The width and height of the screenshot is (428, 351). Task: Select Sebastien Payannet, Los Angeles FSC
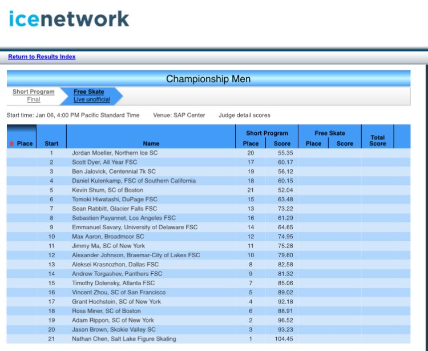click(124, 218)
